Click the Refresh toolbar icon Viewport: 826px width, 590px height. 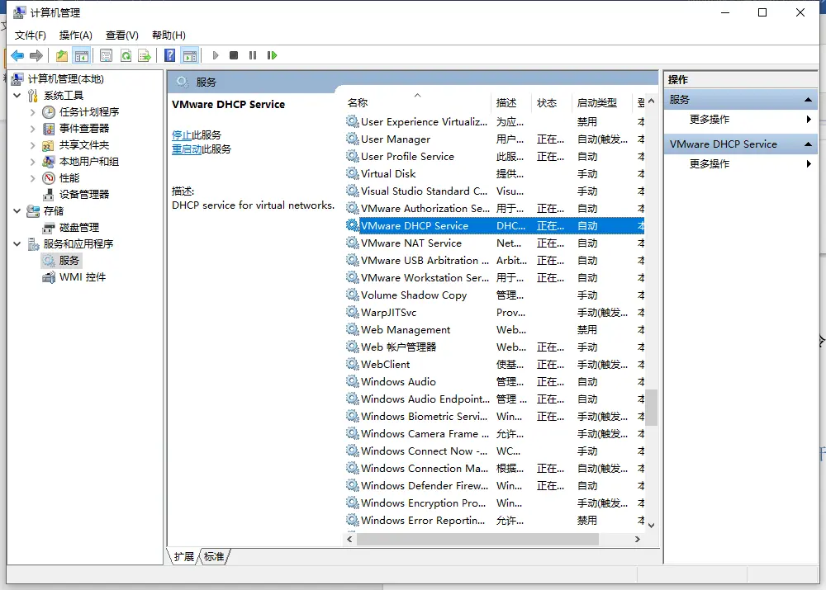126,55
